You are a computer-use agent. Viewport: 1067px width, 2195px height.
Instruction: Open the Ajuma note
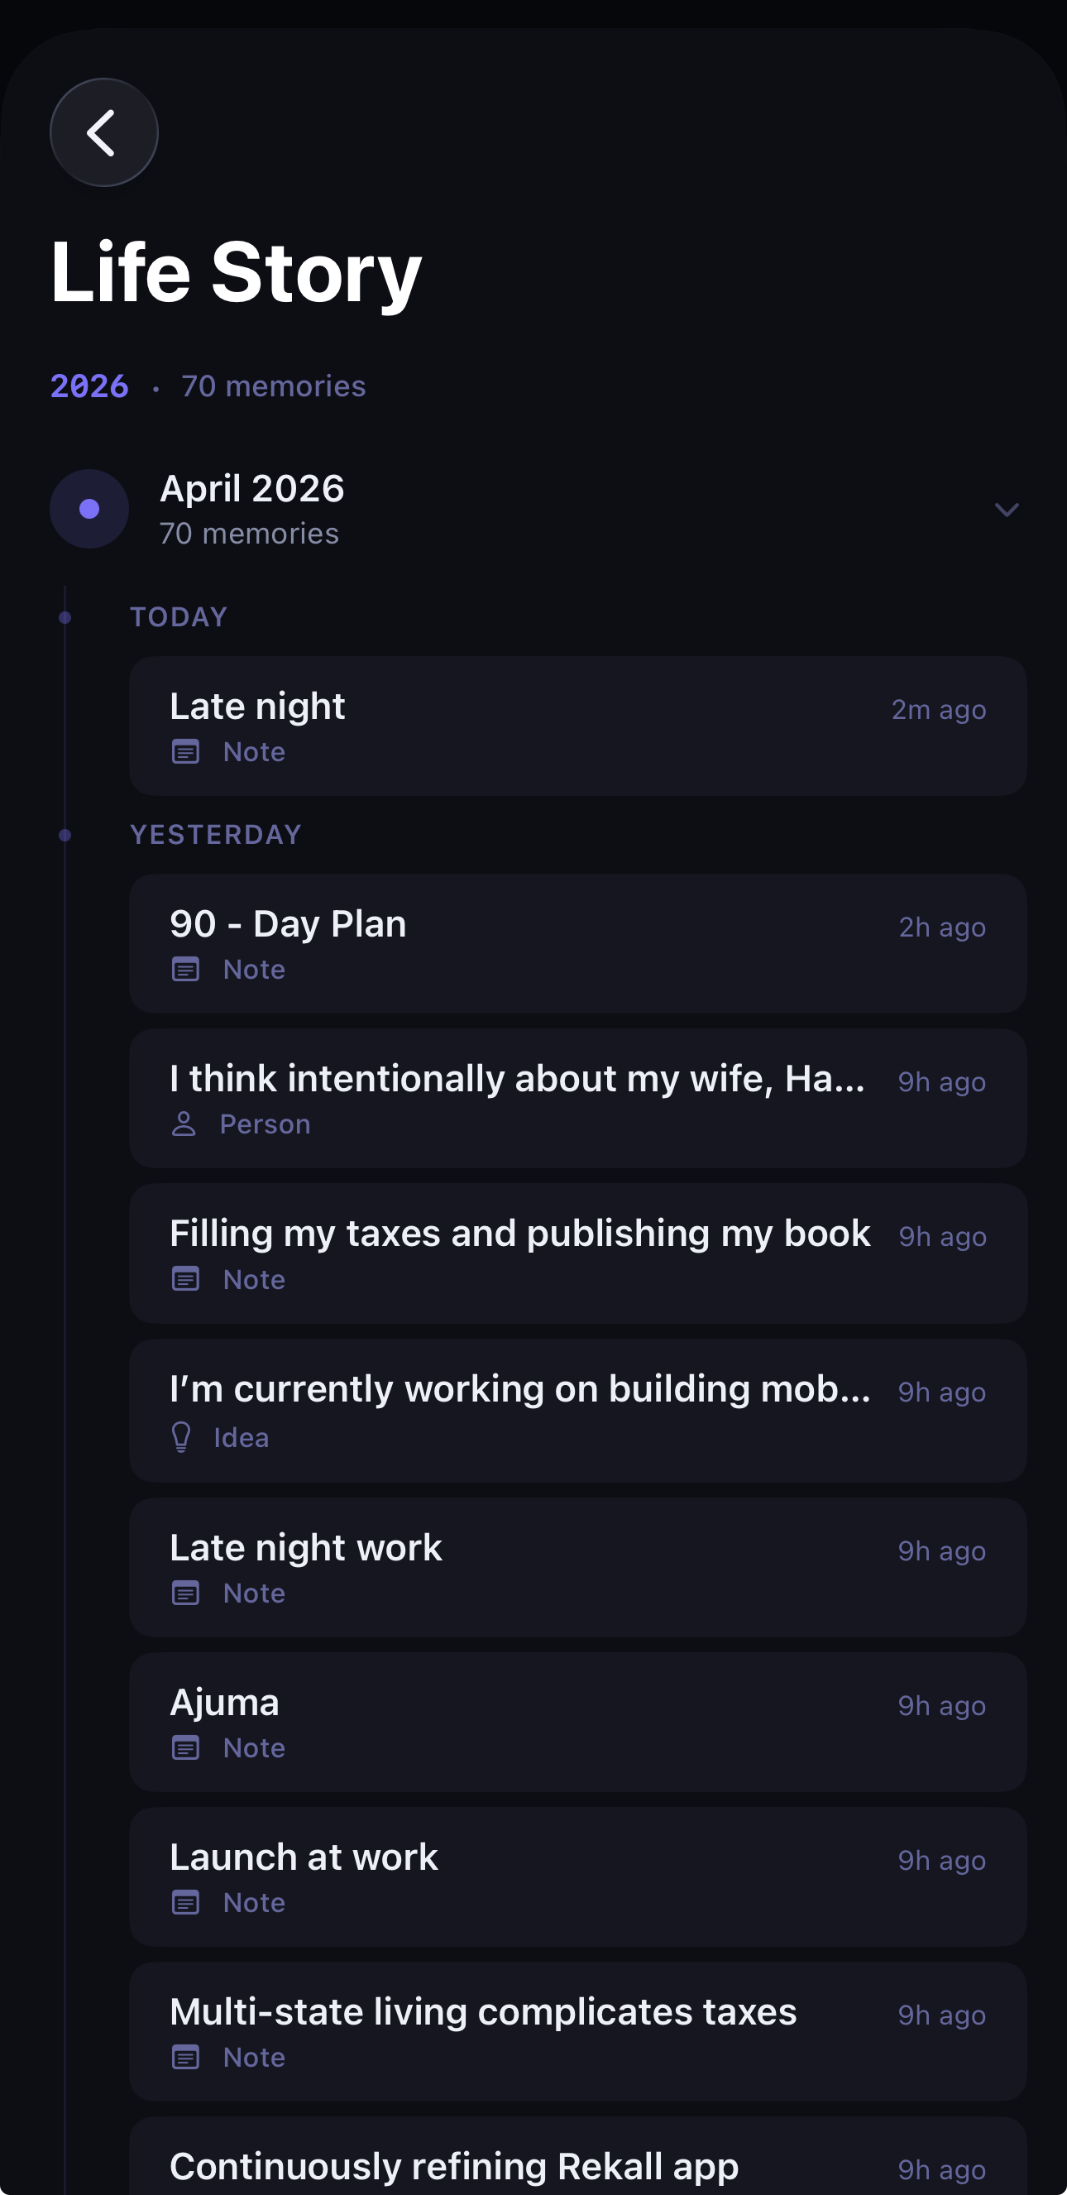click(577, 1721)
